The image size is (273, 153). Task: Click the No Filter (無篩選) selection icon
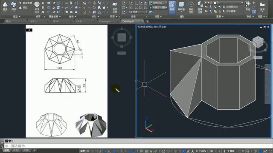point(181,5)
